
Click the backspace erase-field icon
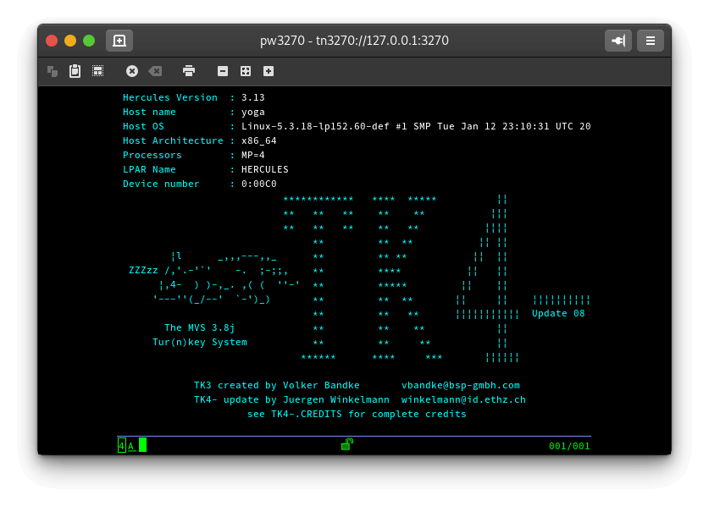pos(155,71)
